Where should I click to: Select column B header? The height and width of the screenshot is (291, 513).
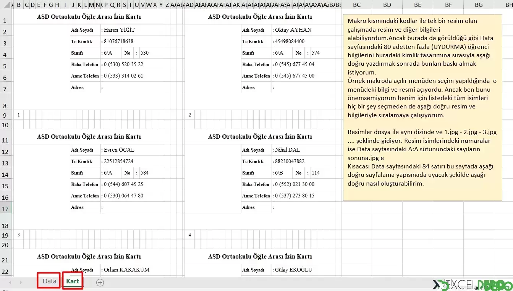18,5
